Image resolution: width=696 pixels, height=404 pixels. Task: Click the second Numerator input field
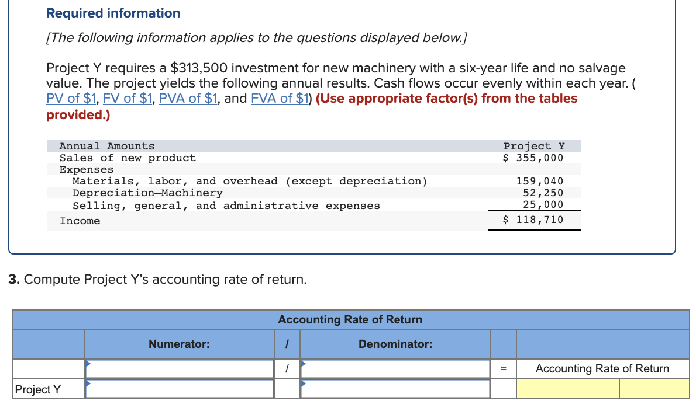point(178,388)
